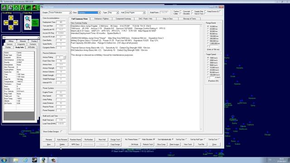Click the custom Range Bands text field
Screen dimensions: 290x163
click(213, 46)
